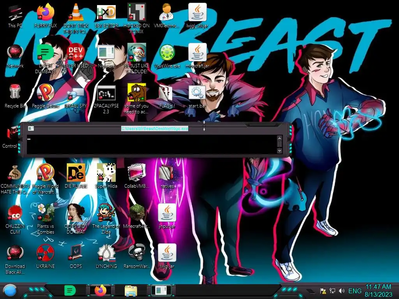Open the BE JUST LIKE THE DUDE icon
The image size is (399, 299).
[137, 58]
